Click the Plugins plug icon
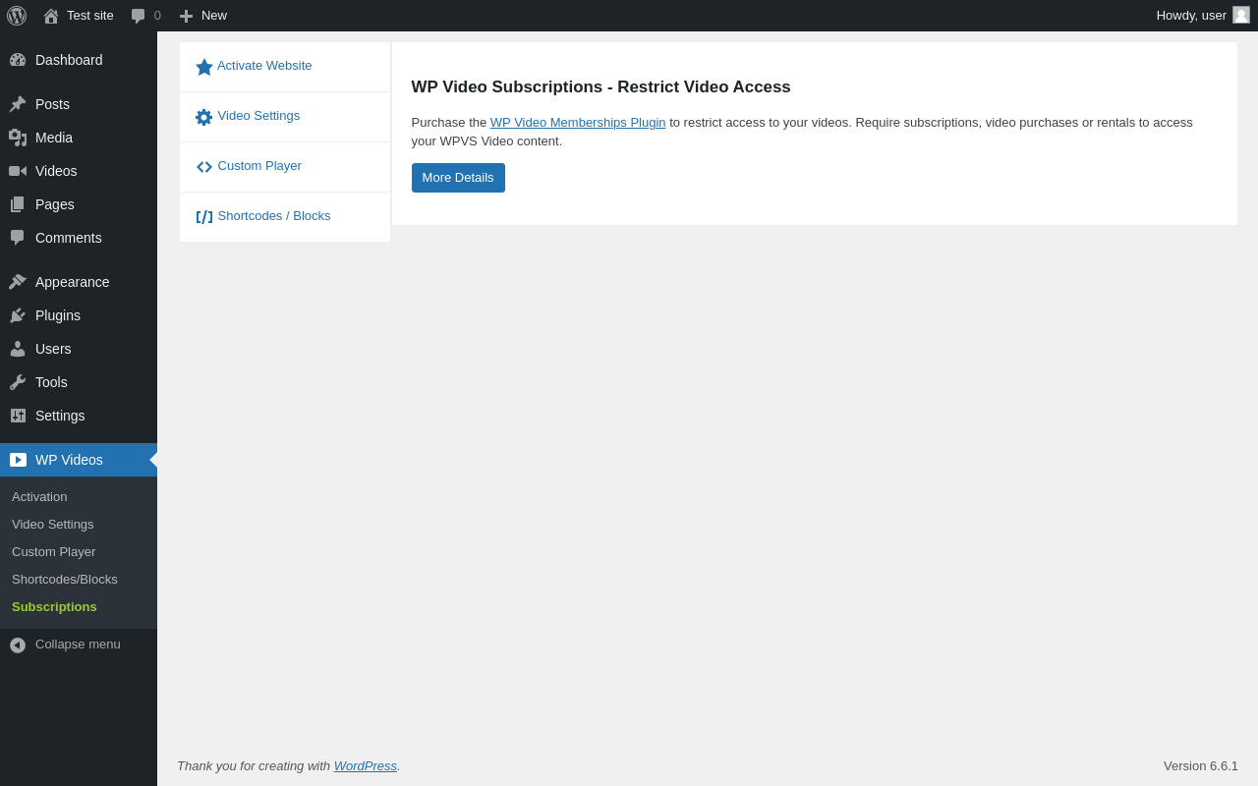 (18, 315)
